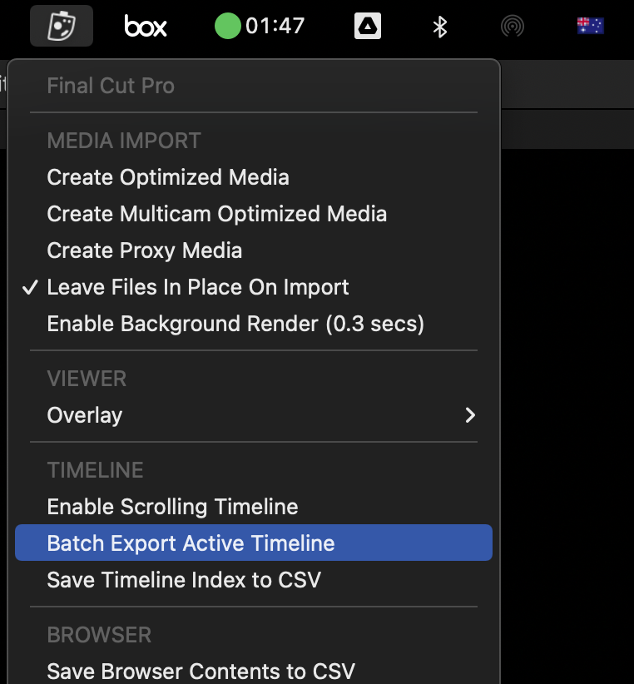Open the Bluetooth status icon
634x684 pixels.
point(439,27)
